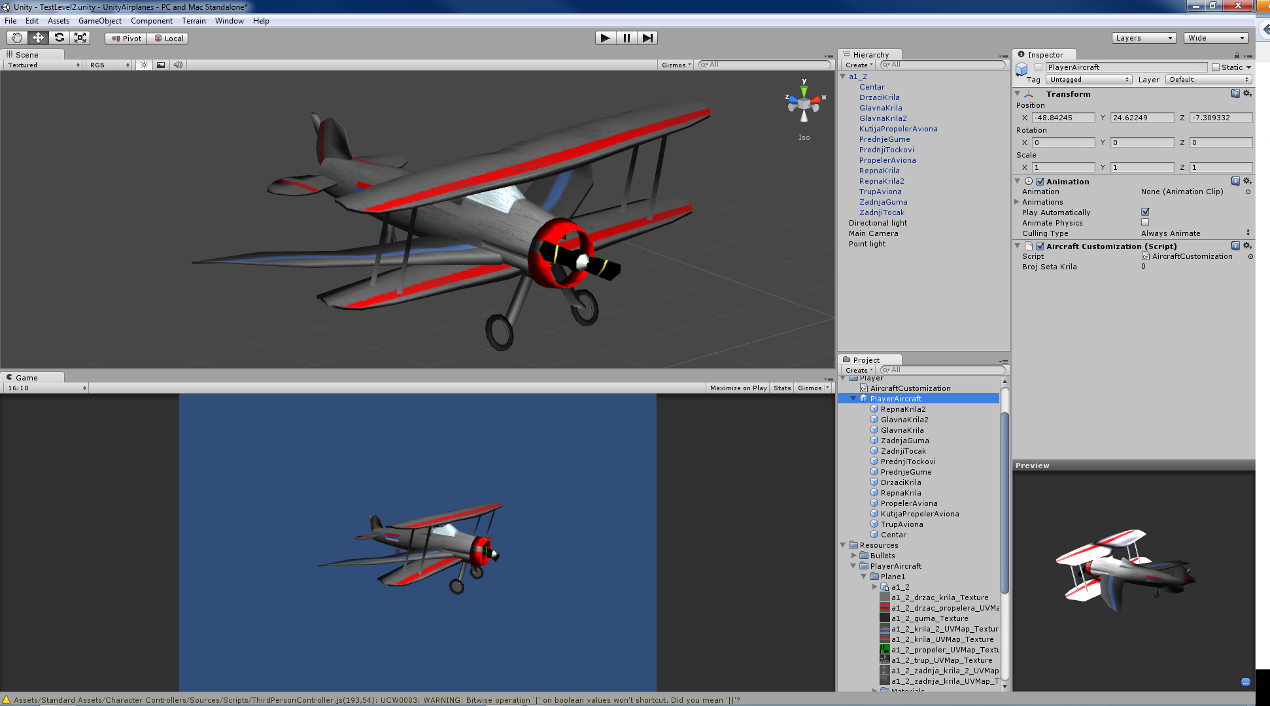Image resolution: width=1270 pixels, height=706 pixels.
Task: Open the RGB render mode dropdown
Action: [110, 65]
